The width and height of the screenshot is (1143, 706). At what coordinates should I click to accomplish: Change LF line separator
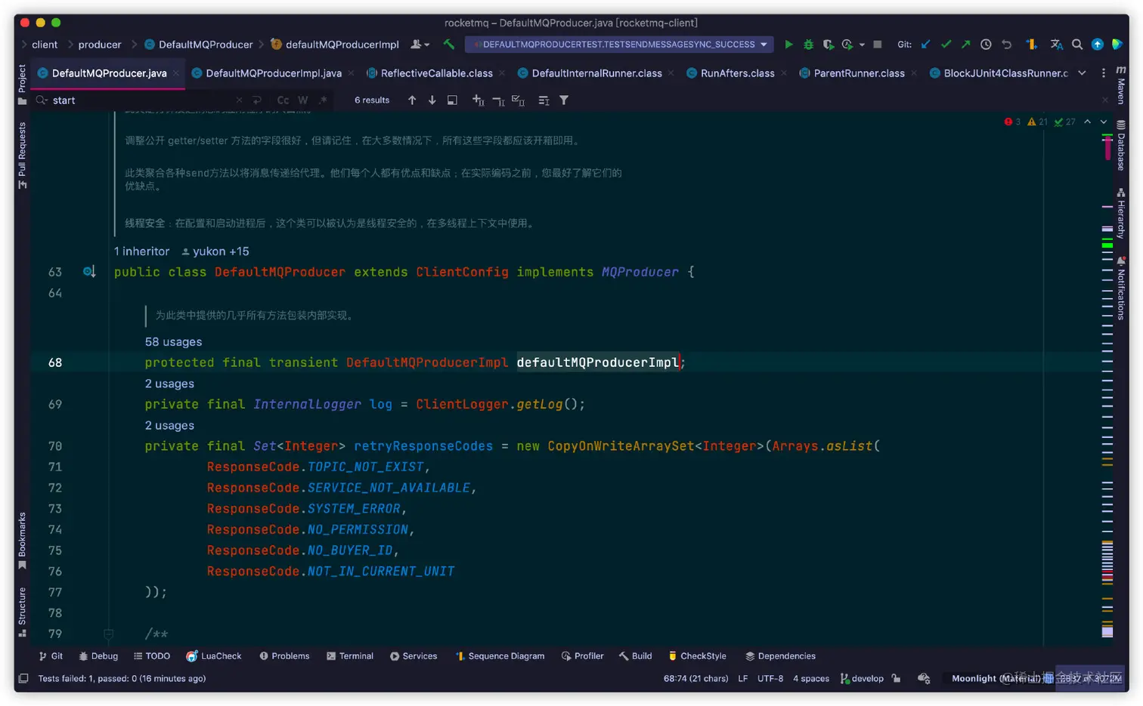(x=743, y=678)
